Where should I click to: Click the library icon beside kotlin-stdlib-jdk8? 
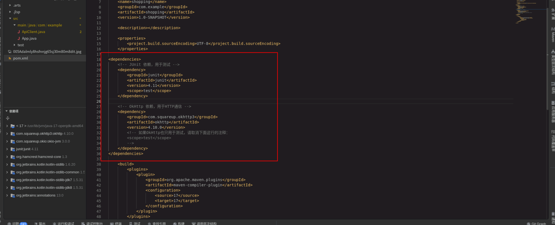click(13, 188)
